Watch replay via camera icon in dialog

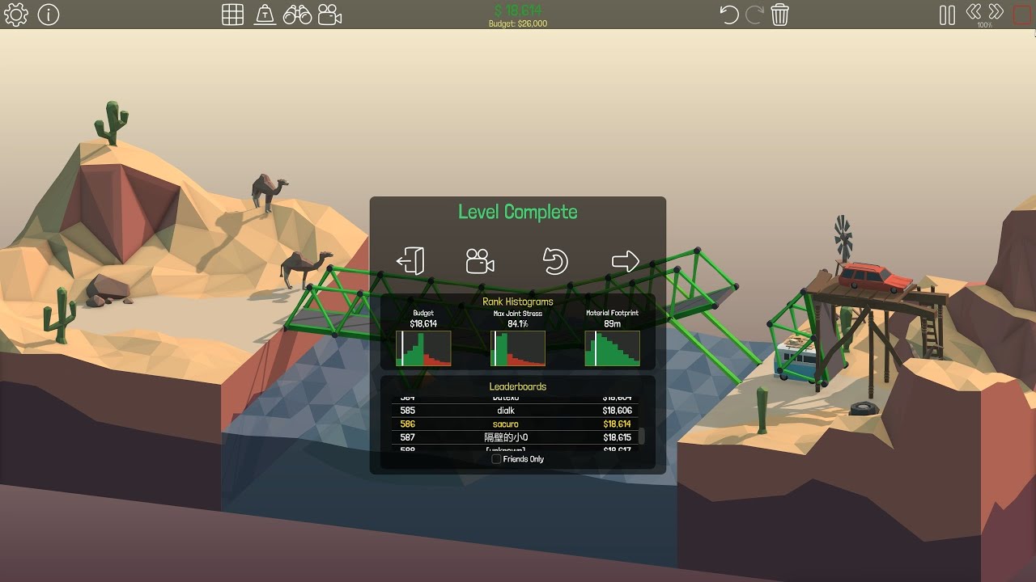coord(480,261)
